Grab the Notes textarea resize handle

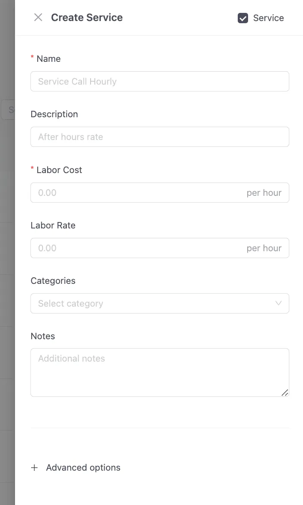click(285, 392)
